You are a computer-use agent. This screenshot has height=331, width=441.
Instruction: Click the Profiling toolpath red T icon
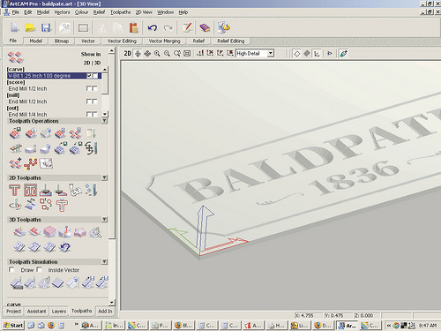14,190
